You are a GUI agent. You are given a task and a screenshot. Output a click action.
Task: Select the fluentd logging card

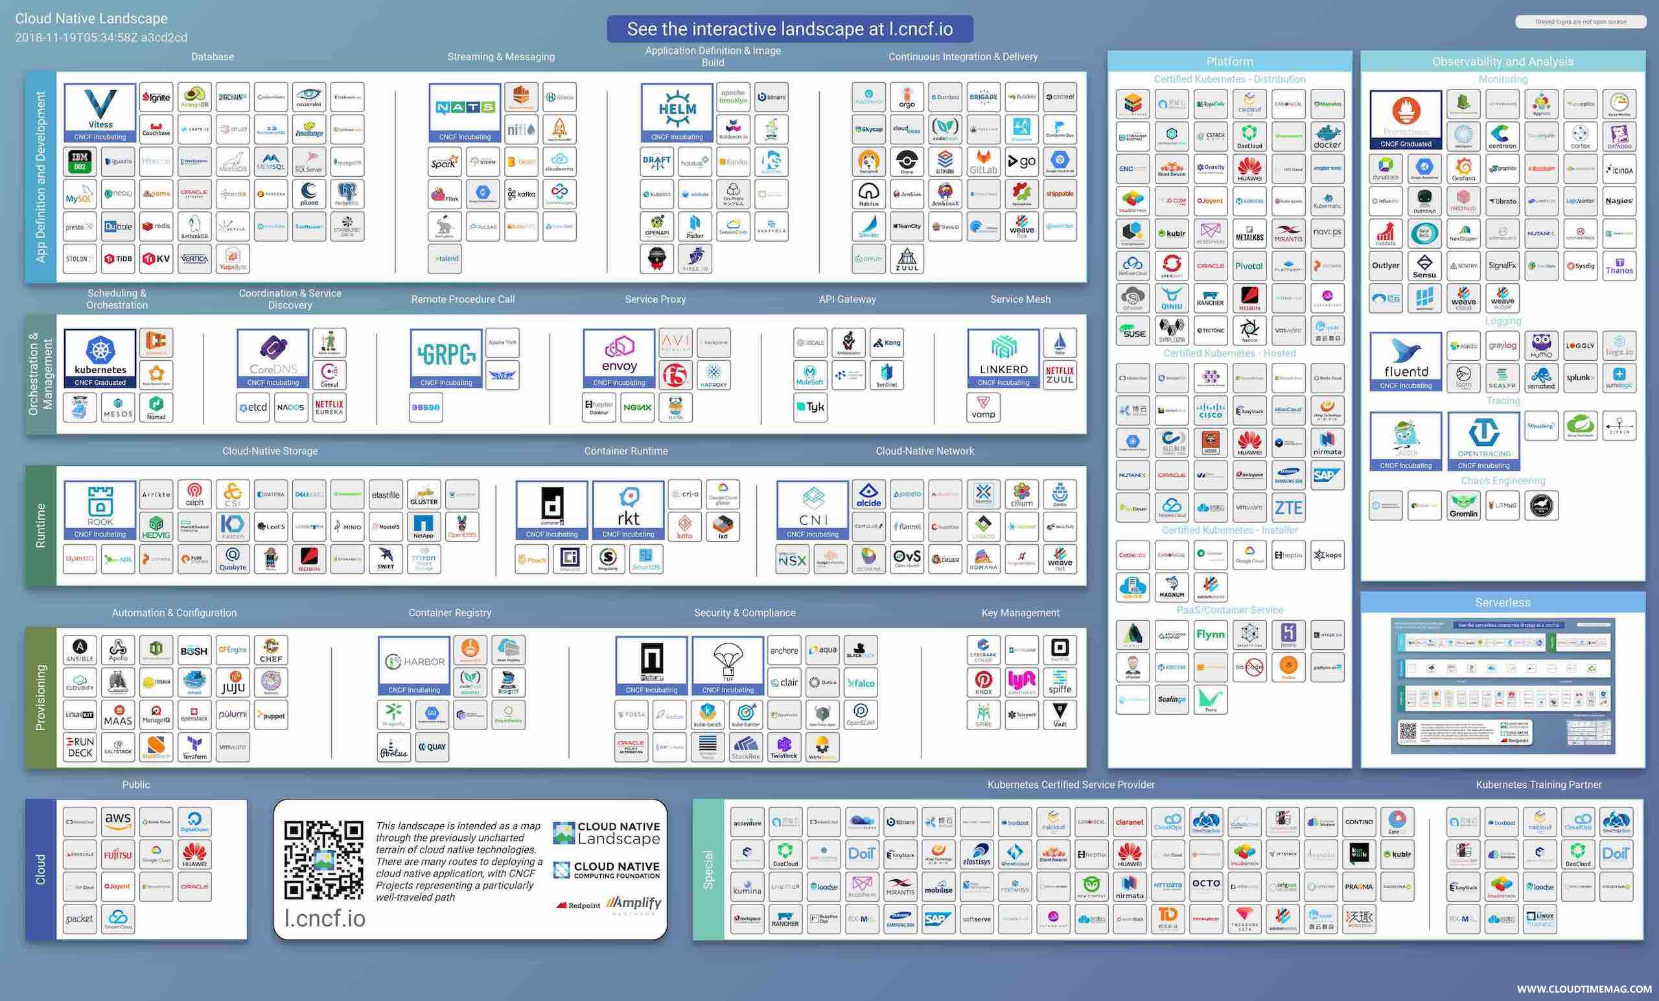click(1406, 362)
